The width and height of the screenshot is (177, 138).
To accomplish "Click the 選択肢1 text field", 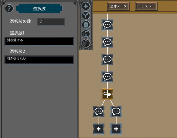I will tap(39, 42).
